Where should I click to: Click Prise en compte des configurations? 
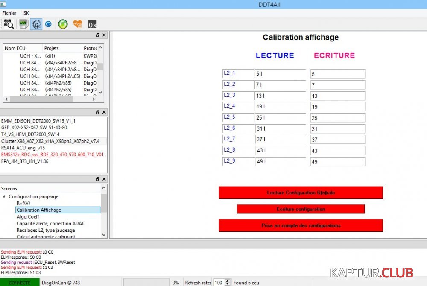(x=301, y=225)
